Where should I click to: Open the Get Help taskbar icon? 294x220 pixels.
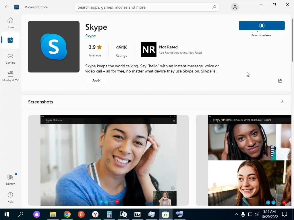(123, 214)
